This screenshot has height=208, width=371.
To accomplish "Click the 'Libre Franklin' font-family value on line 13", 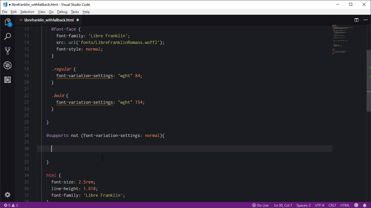I will 108,36.
